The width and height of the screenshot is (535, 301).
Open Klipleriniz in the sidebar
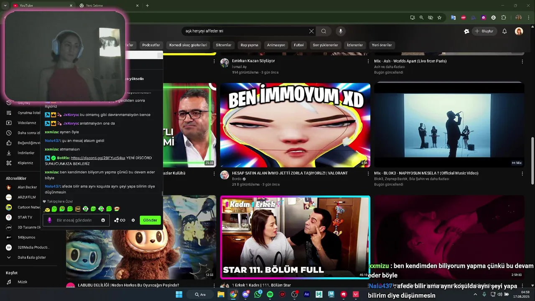pyautogui.click(x=25, y=163)
